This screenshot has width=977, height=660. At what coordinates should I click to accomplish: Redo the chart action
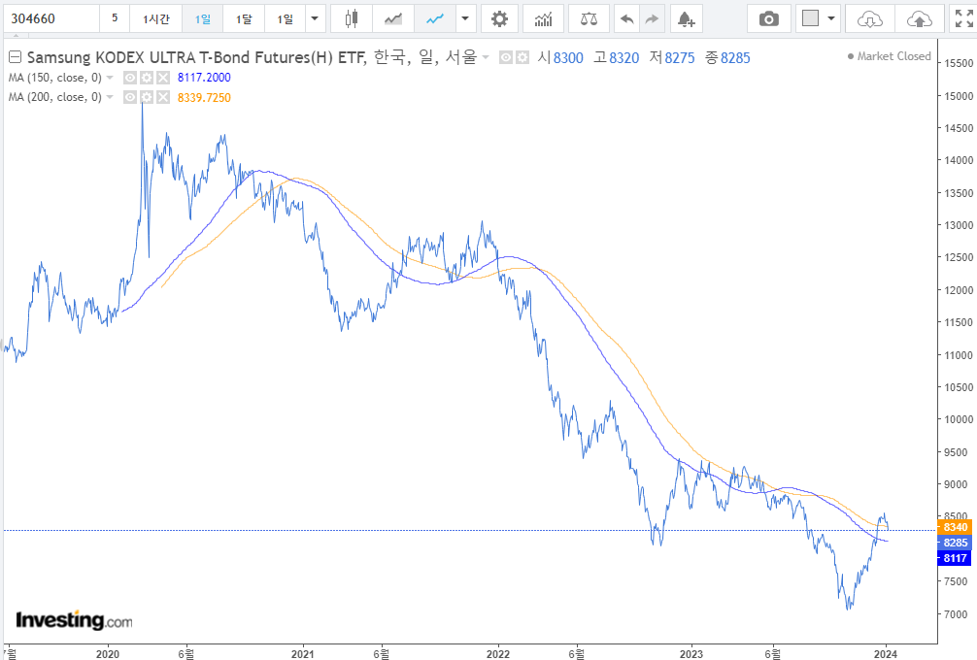652,18
